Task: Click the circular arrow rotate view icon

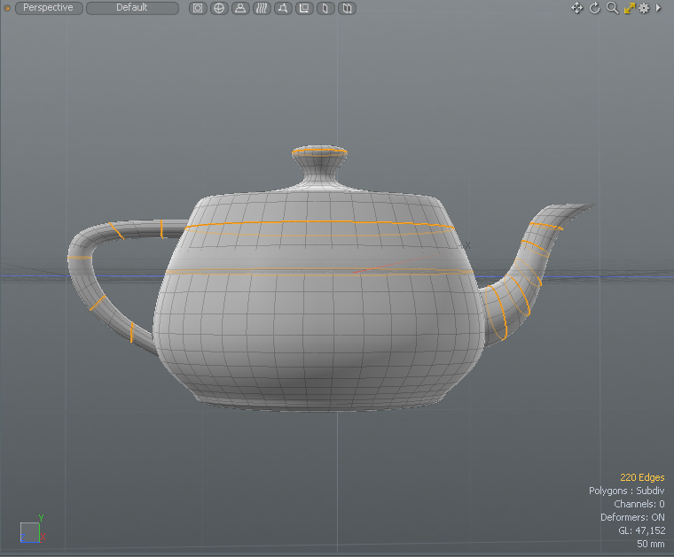Action: click(594, 8)
